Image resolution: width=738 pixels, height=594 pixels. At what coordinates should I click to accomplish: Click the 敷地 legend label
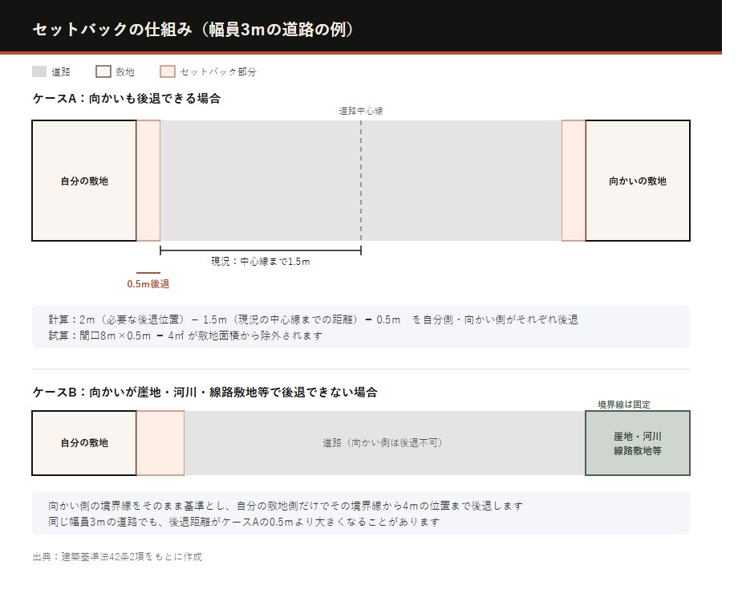(125, 72)
